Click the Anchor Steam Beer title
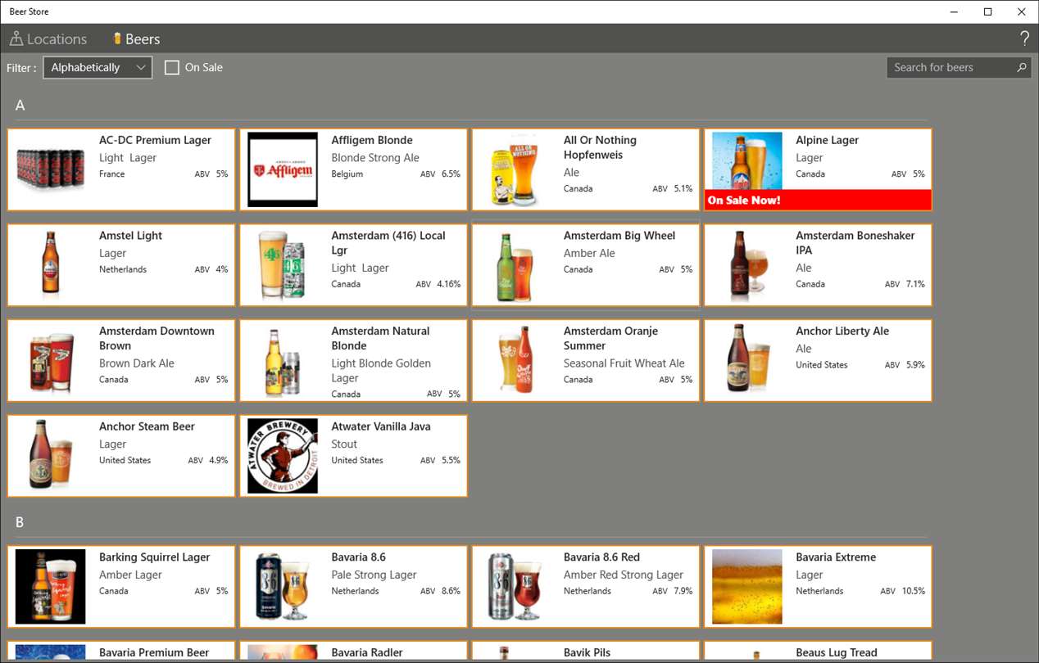Screen dimensions: 1039x663 [x=147, y=426]
